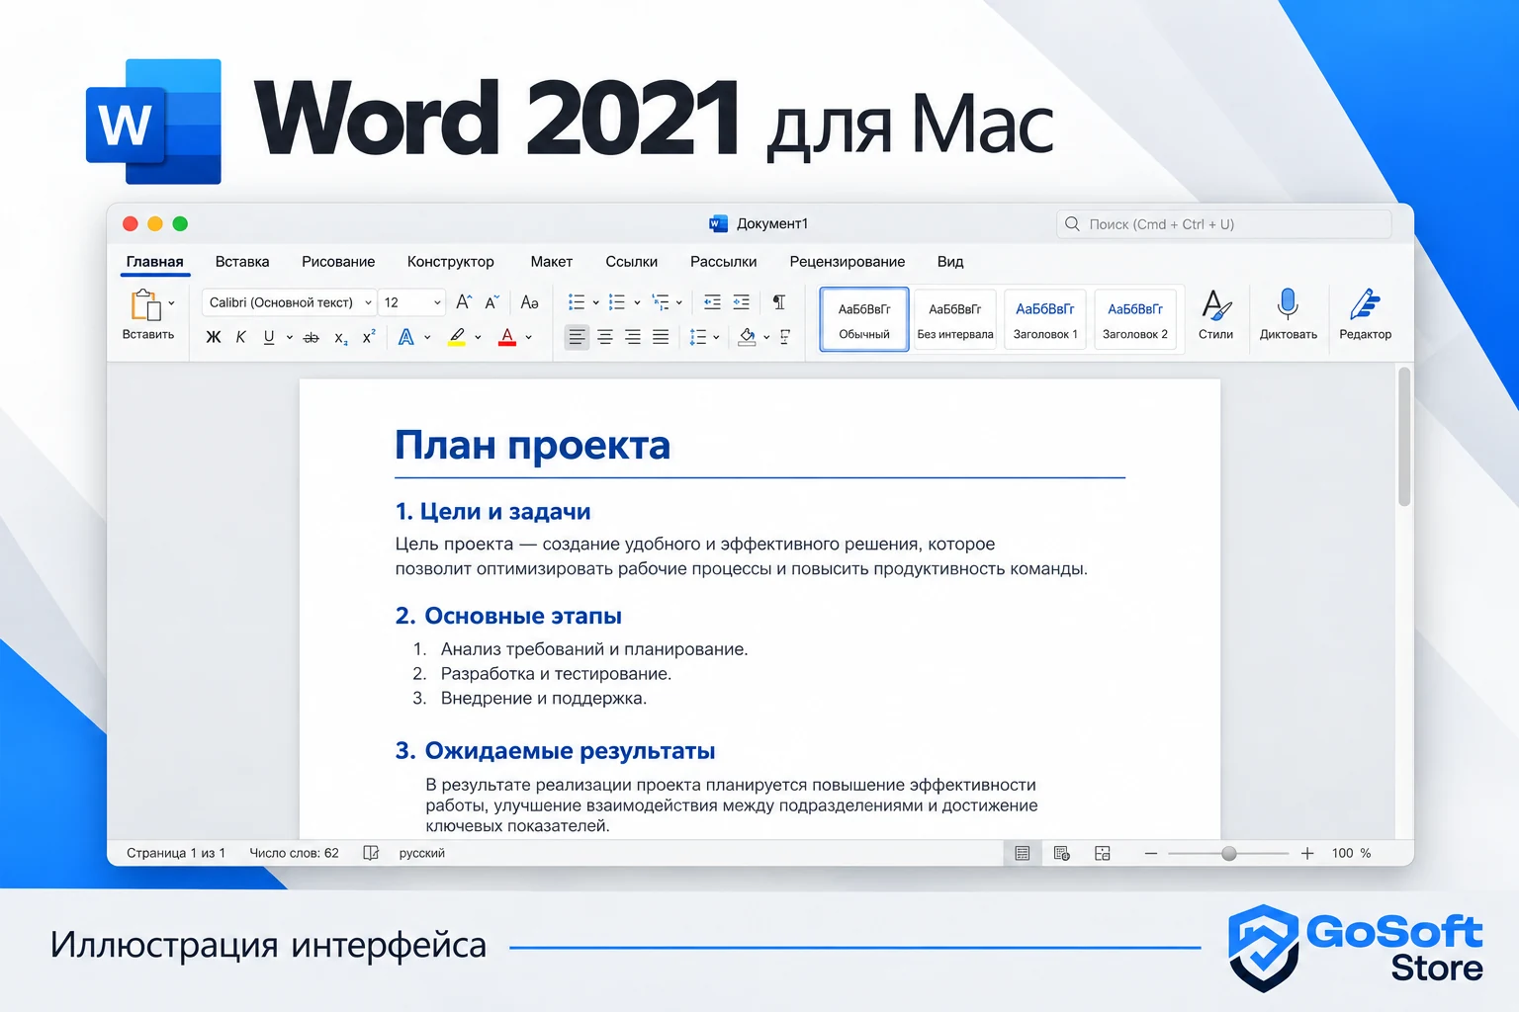The width and height of the screenshot is (1519, 1012).
Task: Show paragraph marks with pilcrow icon
Action: pos(779,302)
